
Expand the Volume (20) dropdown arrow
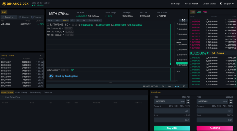pyautogui.click(x=59, y=70)
